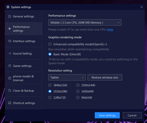This screenshot has width=147, height=123.
Task: Expand the performance preset dropdown arrow
Action: (119, 23)
